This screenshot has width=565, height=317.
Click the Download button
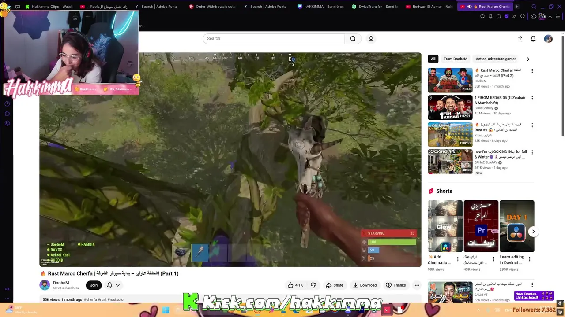[x=365, y=285]
